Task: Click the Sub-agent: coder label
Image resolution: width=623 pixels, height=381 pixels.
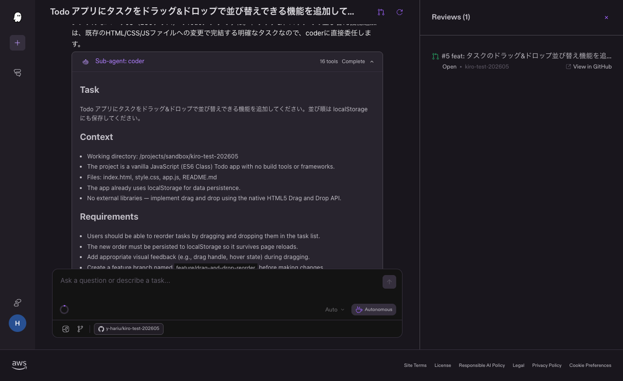Action: [120, 61]
